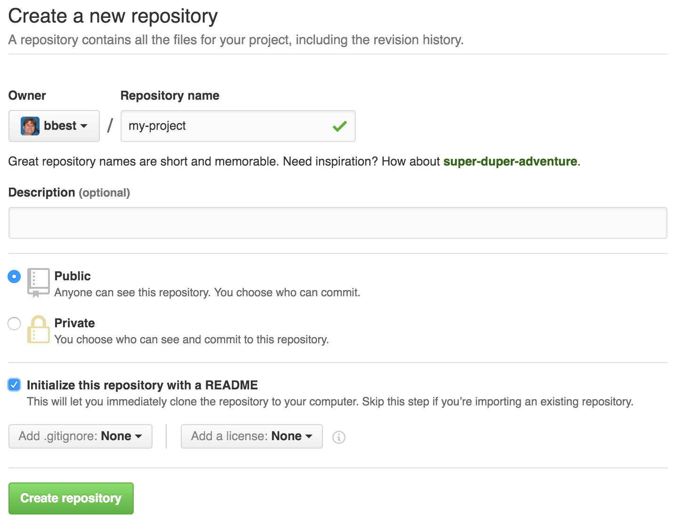Click the Repository name label
675x522 pixels.
(169, 95)
